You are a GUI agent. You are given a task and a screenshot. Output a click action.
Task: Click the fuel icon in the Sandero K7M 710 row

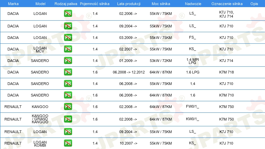(68, 95)
